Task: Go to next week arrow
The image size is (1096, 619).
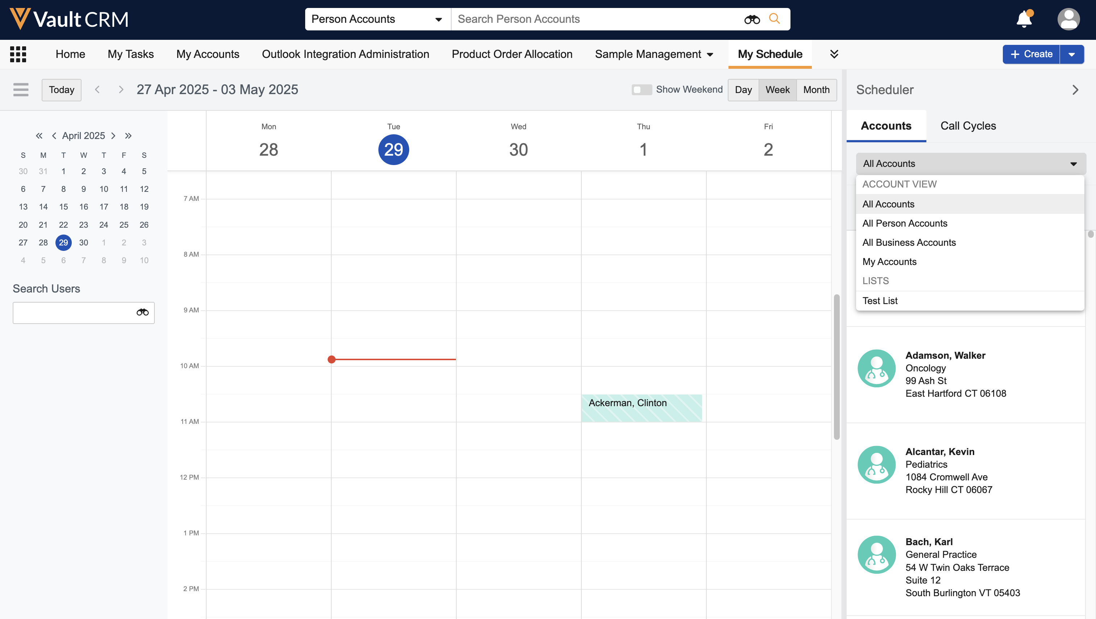Action: (121, 89)
